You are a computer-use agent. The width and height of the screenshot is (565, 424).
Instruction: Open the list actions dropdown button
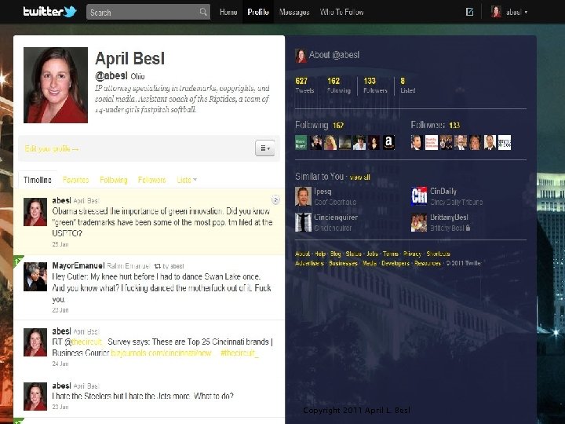pos(265,148)
